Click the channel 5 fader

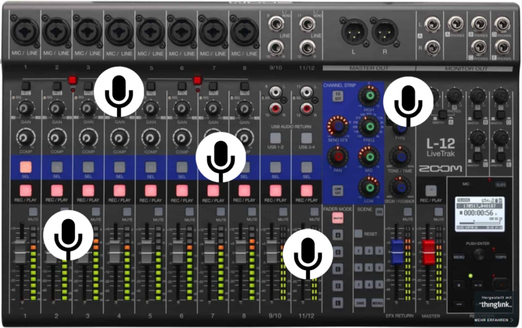[x=146, y=252]
